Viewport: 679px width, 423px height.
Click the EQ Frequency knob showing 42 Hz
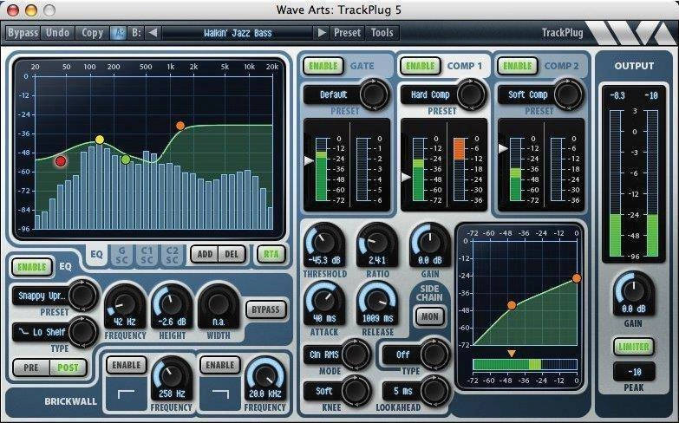[125, 304]
